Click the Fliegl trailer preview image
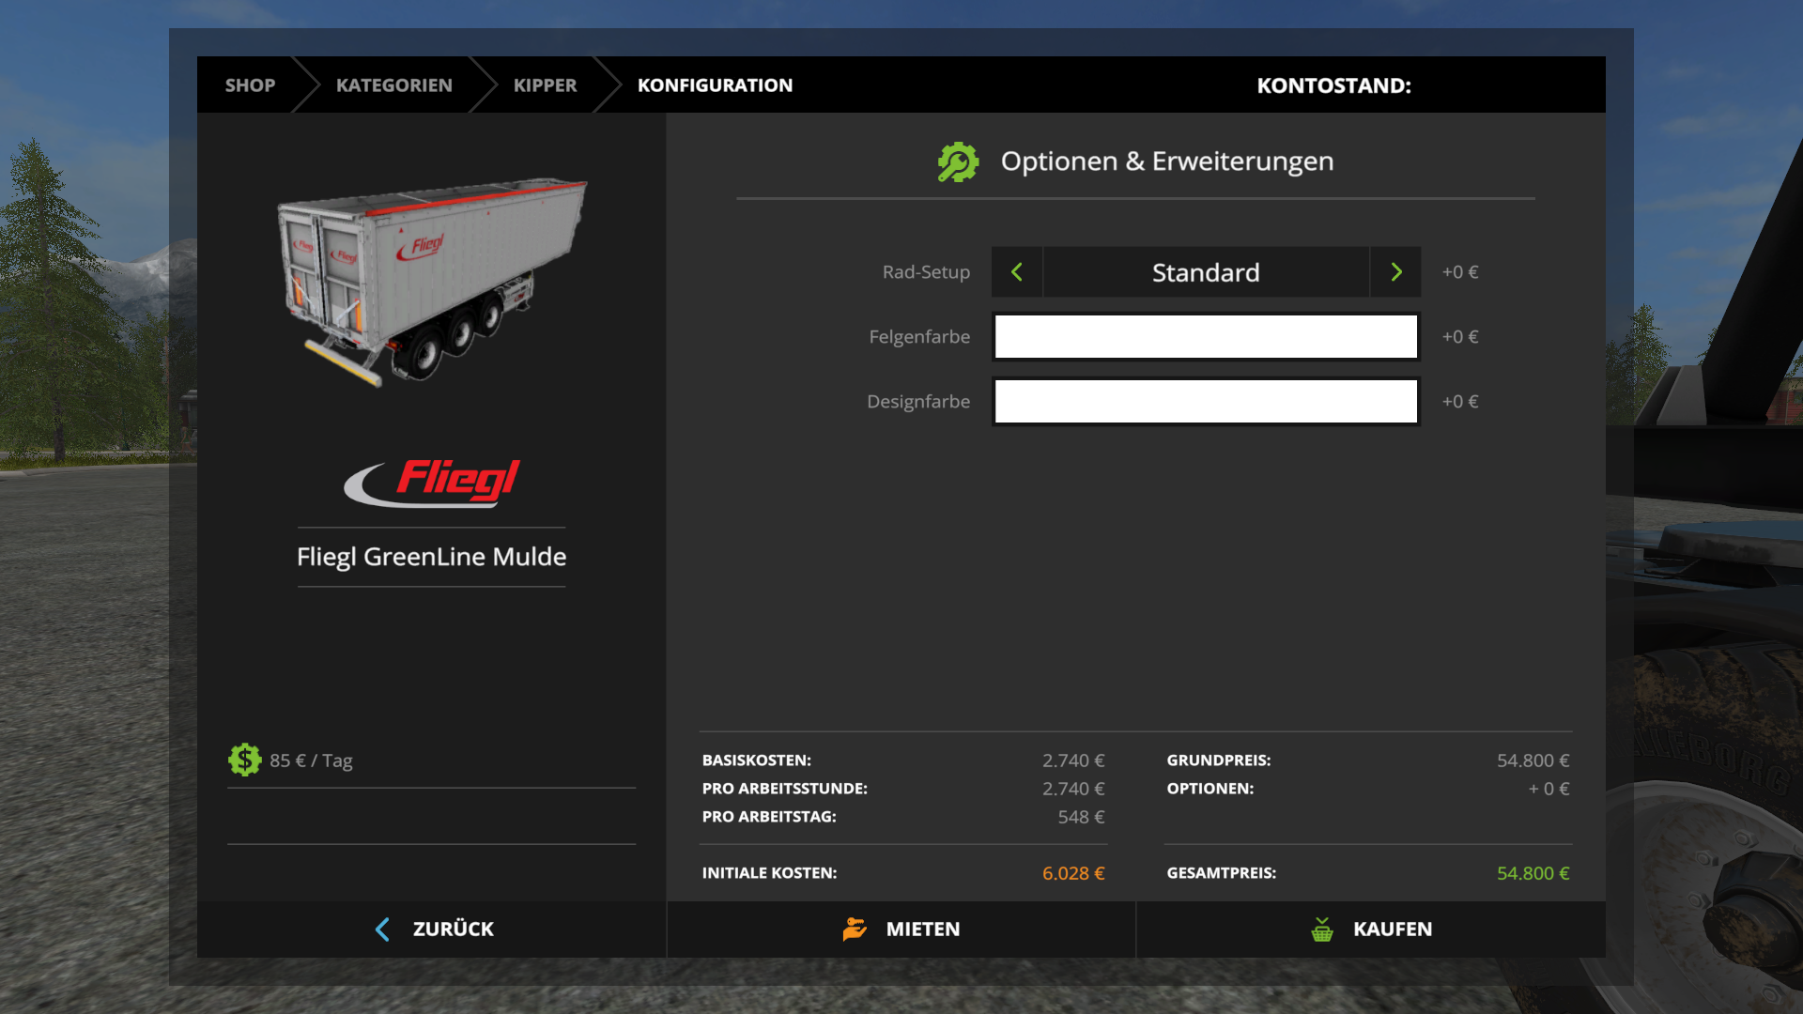The image size is (1803, 1014). (x=432, y=281)
